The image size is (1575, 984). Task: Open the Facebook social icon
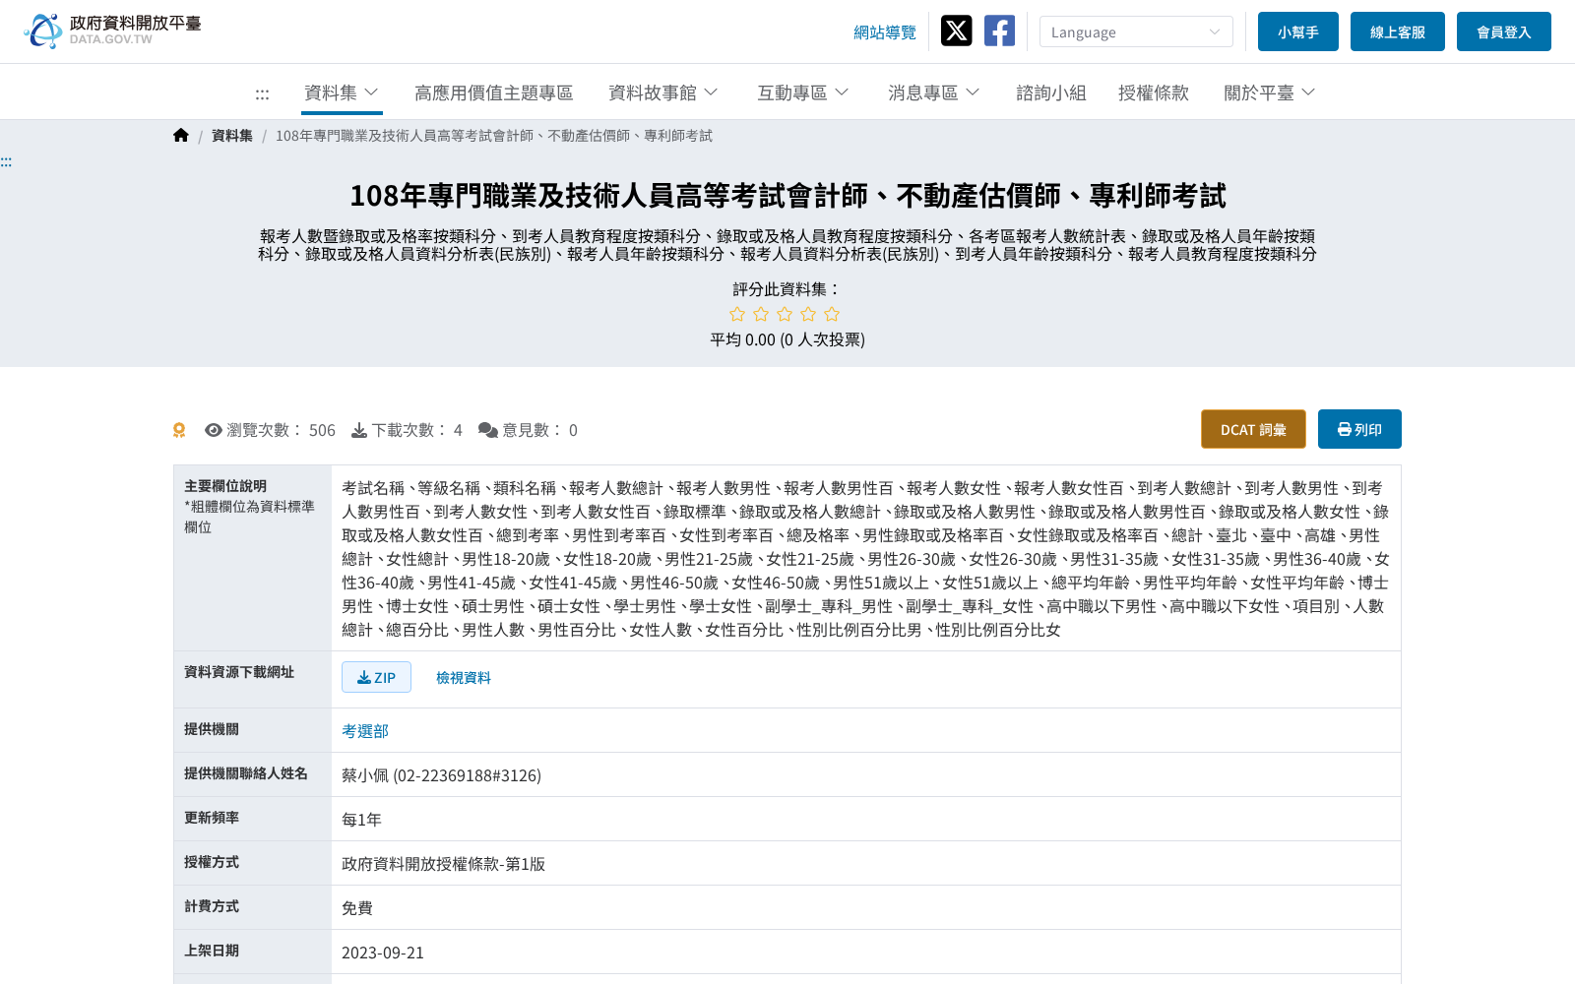click(x=999, y=31)
